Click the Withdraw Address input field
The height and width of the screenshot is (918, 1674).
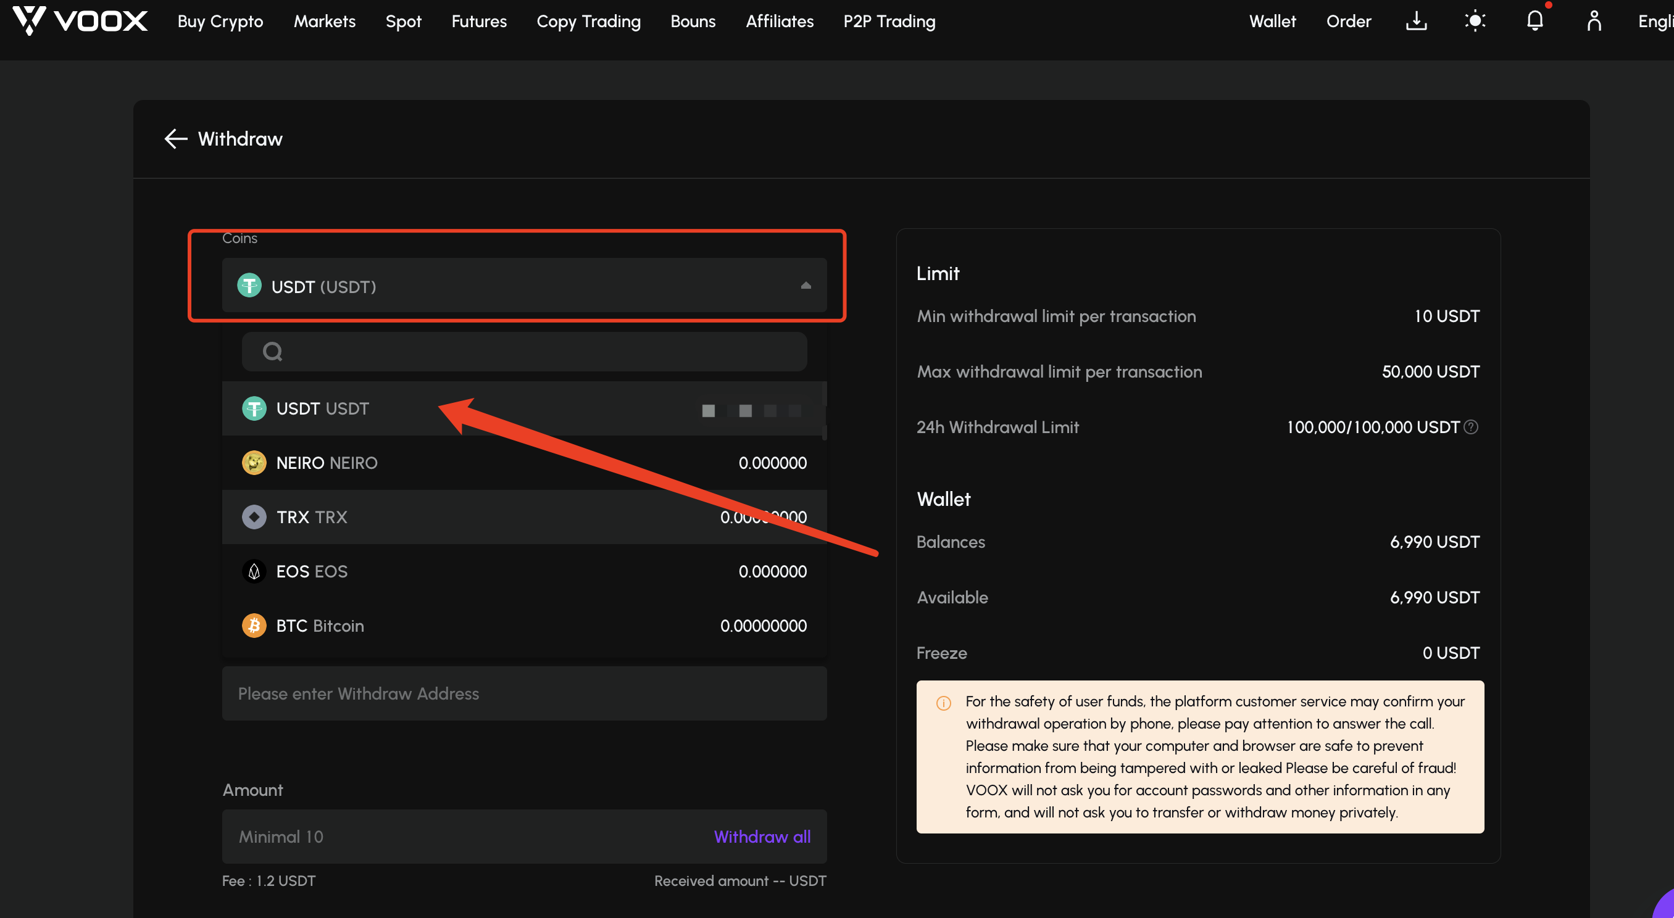[x=524, y=693]
